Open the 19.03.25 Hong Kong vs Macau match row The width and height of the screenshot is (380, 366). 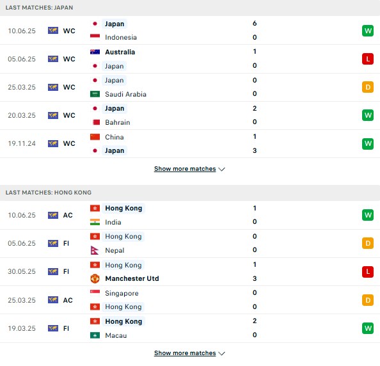pos(190,328)
